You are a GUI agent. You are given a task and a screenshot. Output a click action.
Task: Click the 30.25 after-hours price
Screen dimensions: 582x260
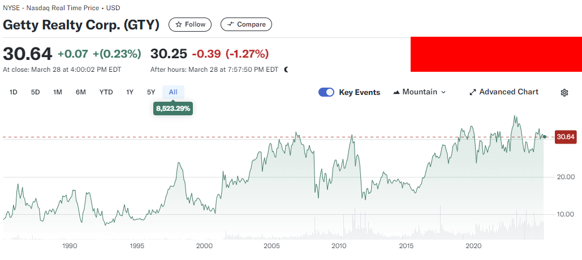pos(169,54)
